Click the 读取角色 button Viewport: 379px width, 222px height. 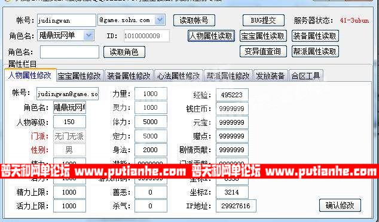tap(124, 52)
